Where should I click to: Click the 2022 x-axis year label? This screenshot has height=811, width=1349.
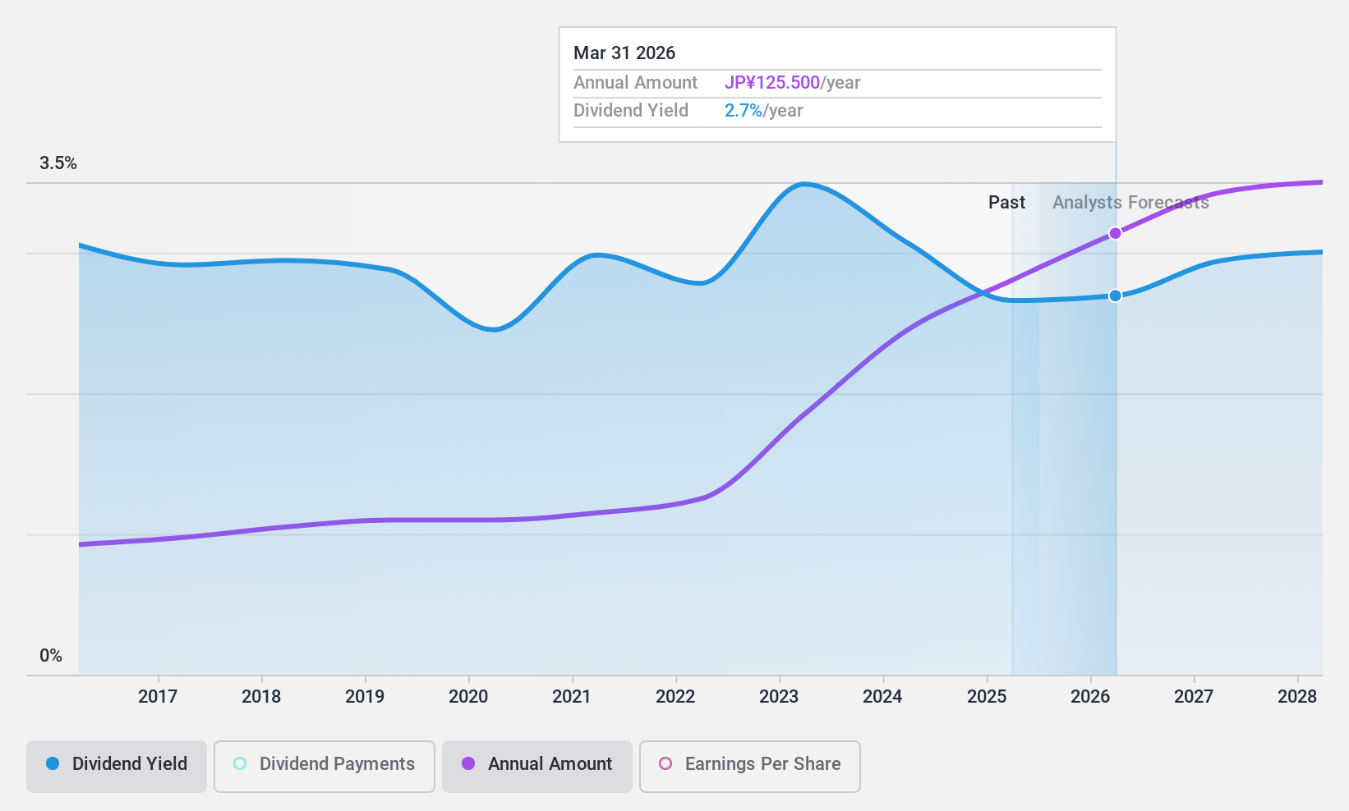tap(675, 697)
